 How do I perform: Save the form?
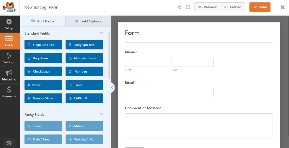[260, 7]
